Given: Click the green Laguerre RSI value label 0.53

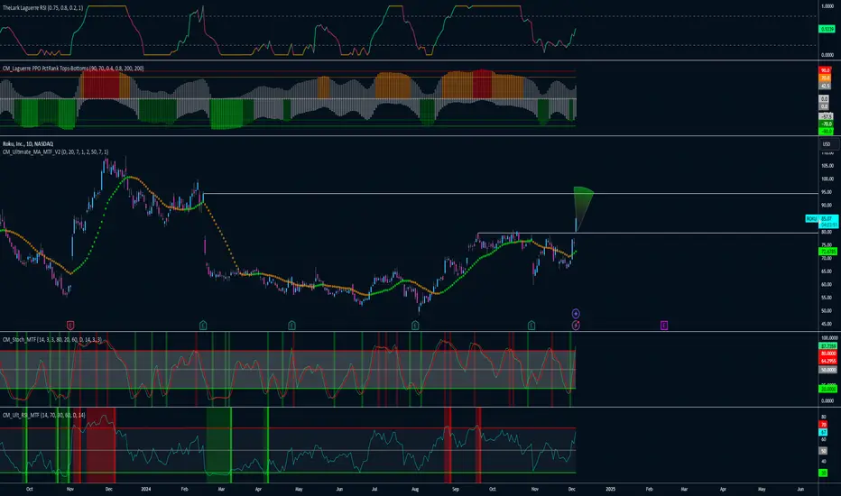Looking at the screenshot, I should tap(827, 29).
